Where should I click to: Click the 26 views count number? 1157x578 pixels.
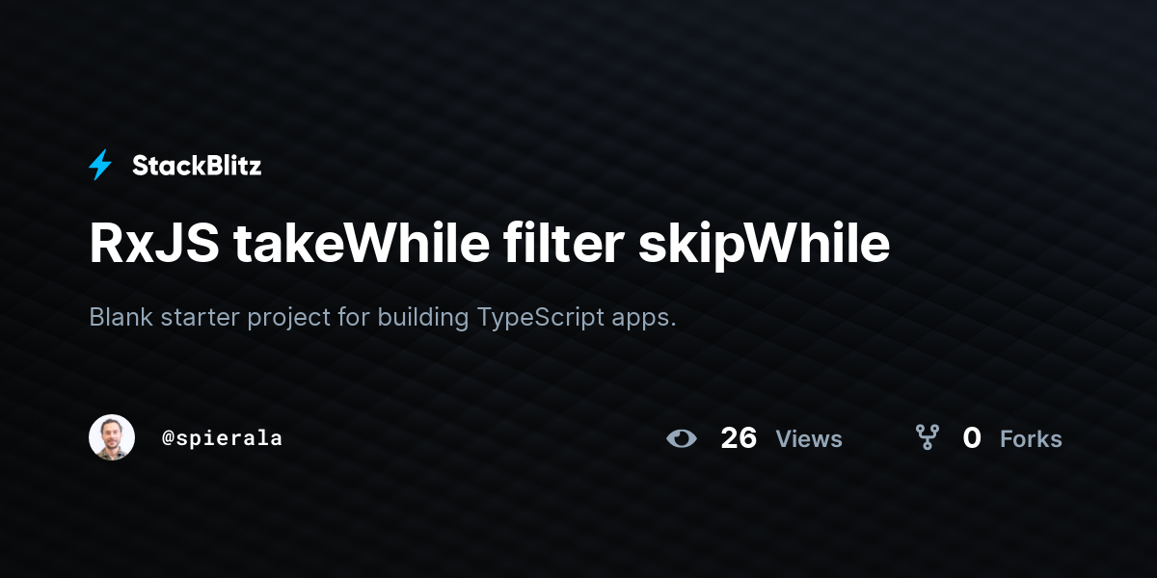click(x=739, y=438)
